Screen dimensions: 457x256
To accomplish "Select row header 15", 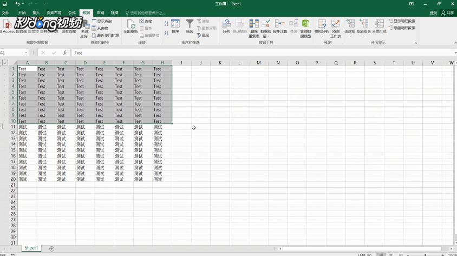I will [13, 150].
